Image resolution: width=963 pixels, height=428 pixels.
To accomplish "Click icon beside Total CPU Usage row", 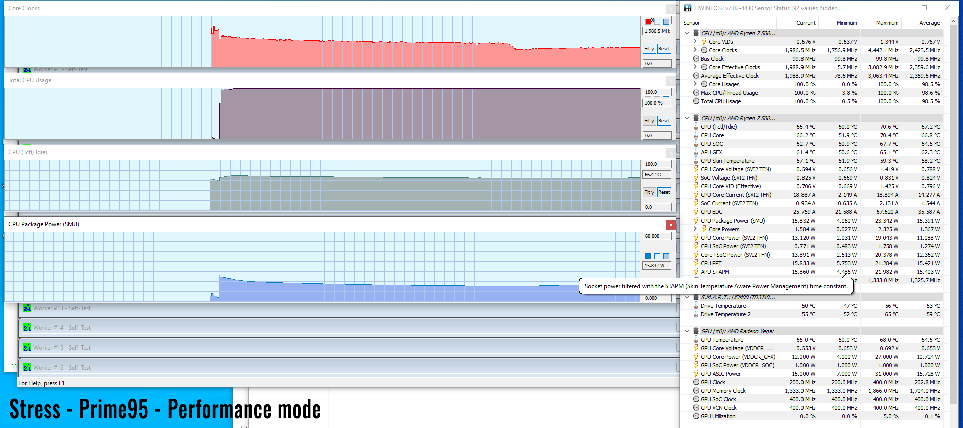I will pyautogui.click(x=696, y=101).
